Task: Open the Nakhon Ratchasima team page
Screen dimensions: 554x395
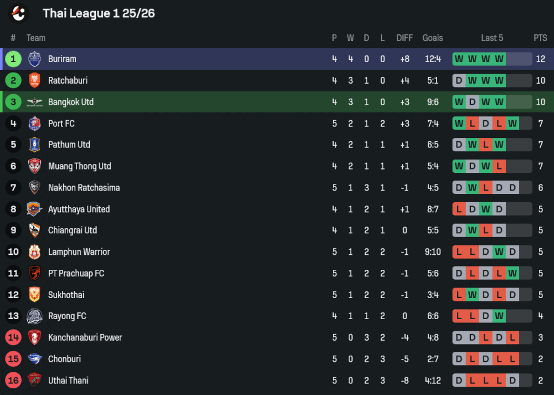Action: 84,188
